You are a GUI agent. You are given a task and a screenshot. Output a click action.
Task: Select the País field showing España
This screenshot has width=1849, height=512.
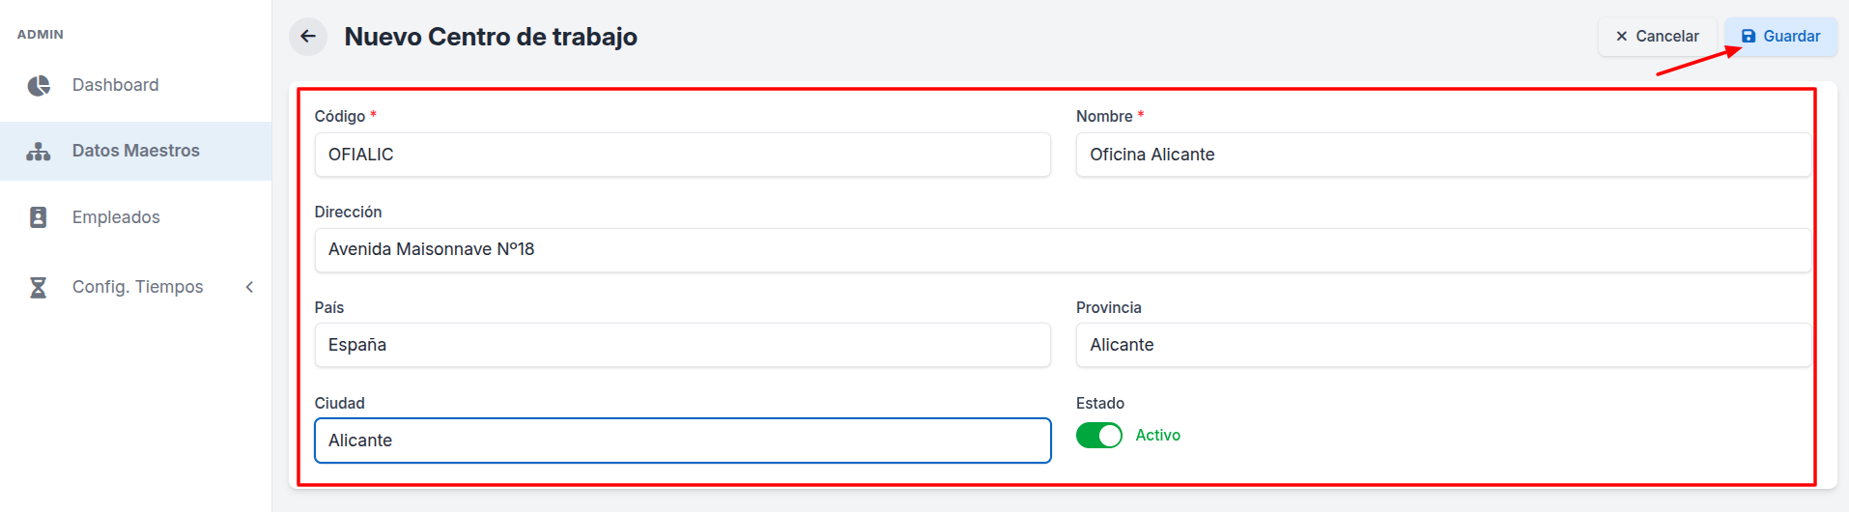pyautogui.click(x=682, y=345)
